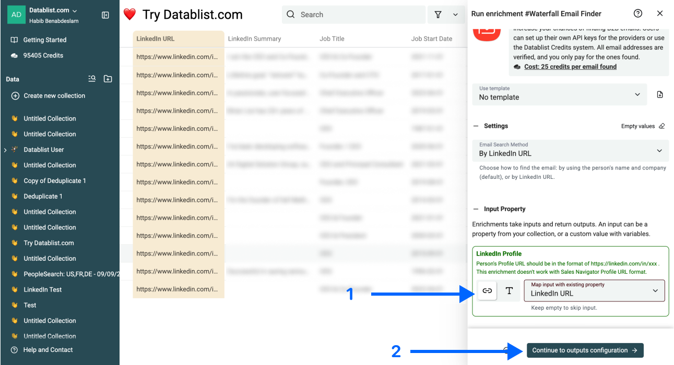Viewport: 674px width, 365px height.
Task: Click save template icon beside template dropdown
Action: pos(660,94)
